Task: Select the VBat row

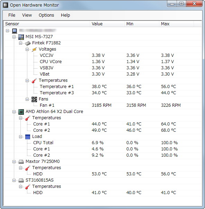Action: (102, 74)
